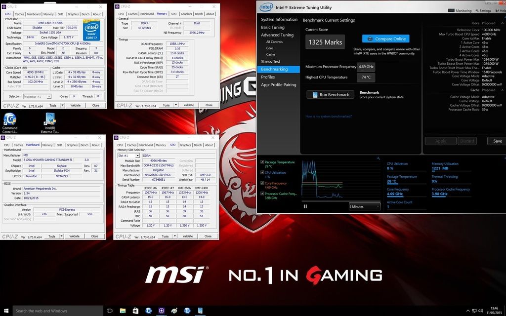The width and height of the screenshot is (506, 316).
Task: Select Core under Advanced Tuning
Action: pos(269,48)
